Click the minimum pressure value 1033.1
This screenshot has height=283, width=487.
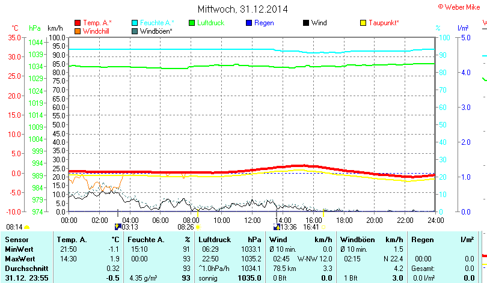251,249
